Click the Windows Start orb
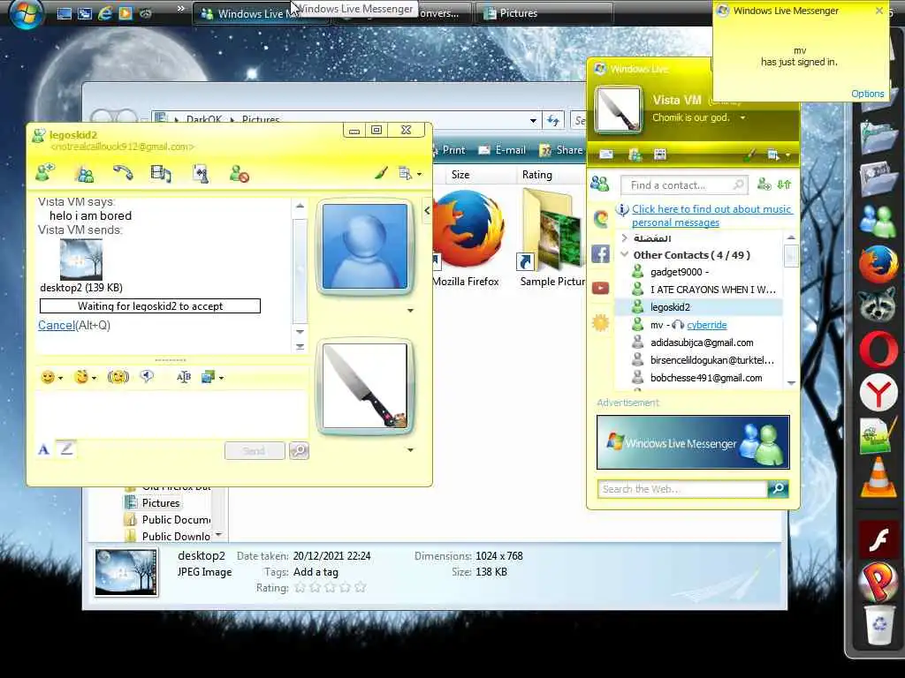 click(26, 12)
